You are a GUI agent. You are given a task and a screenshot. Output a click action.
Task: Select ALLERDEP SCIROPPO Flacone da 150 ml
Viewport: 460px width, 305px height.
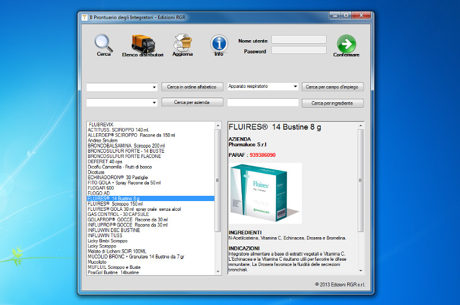(x=151, y=135)
